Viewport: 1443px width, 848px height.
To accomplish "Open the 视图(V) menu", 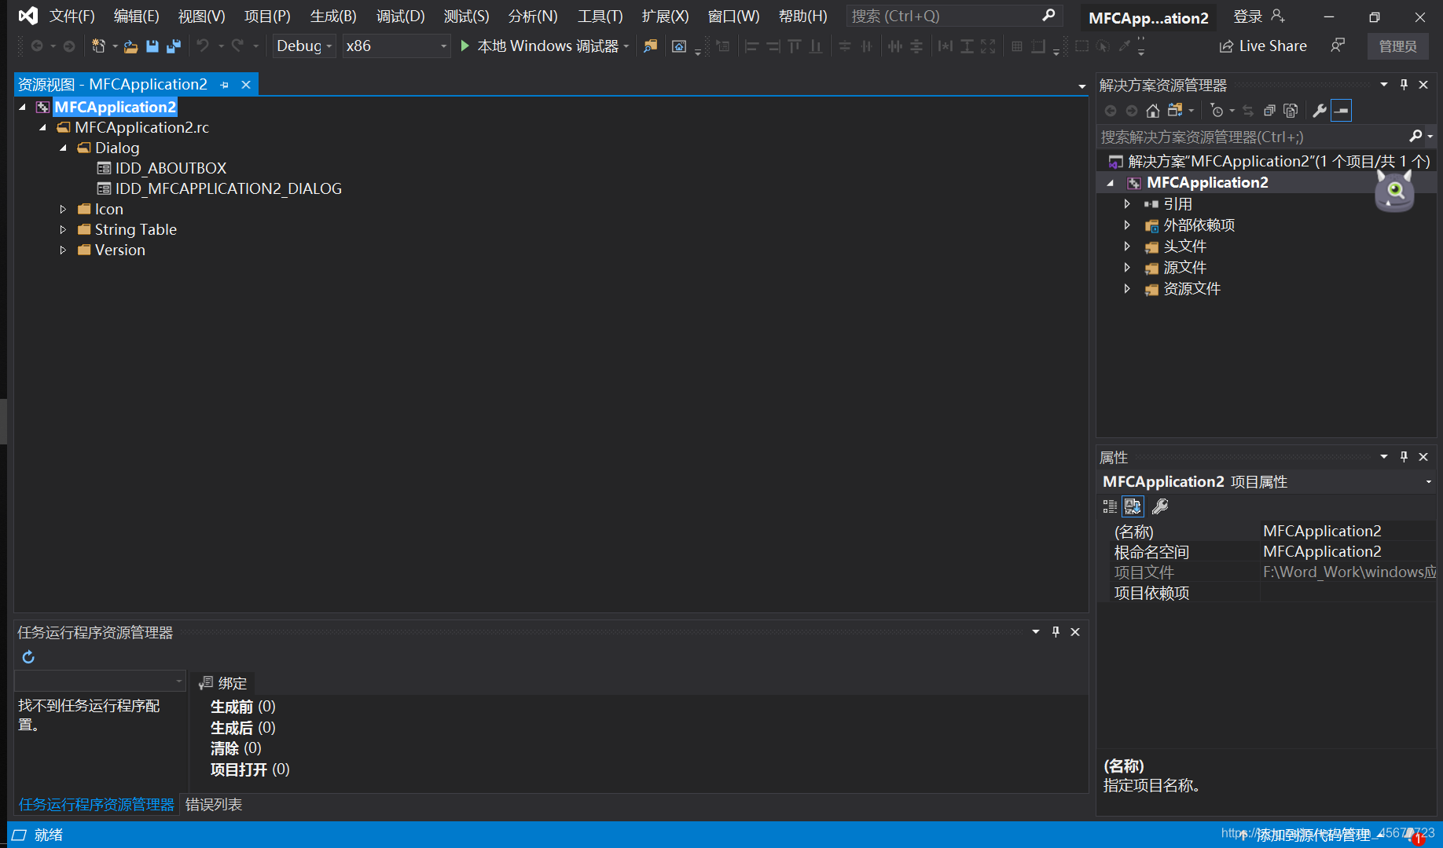I will [x=201, y=16].
